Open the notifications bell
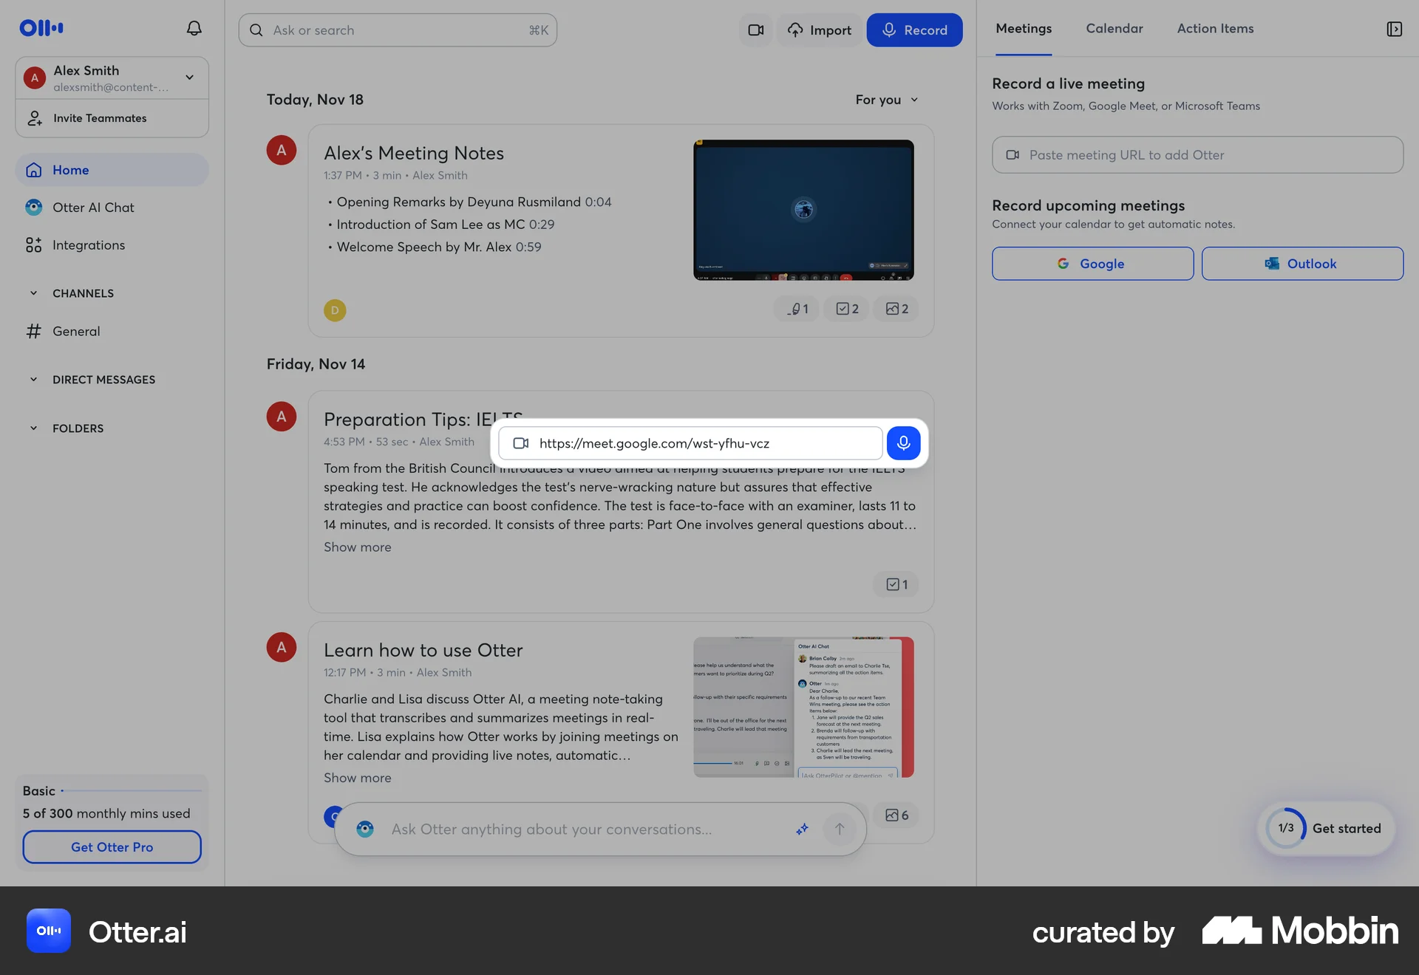Viewport: 1419px width, 975px height. 194,28
